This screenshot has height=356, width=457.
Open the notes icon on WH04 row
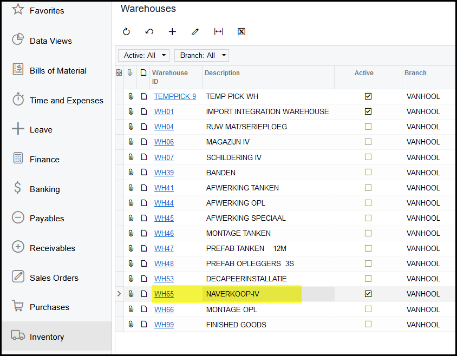pyautogui.click(x=143, y=127)
